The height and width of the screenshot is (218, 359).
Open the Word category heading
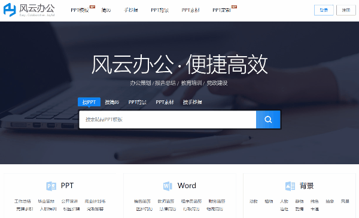pyautogui.click(x=187, y=186)
